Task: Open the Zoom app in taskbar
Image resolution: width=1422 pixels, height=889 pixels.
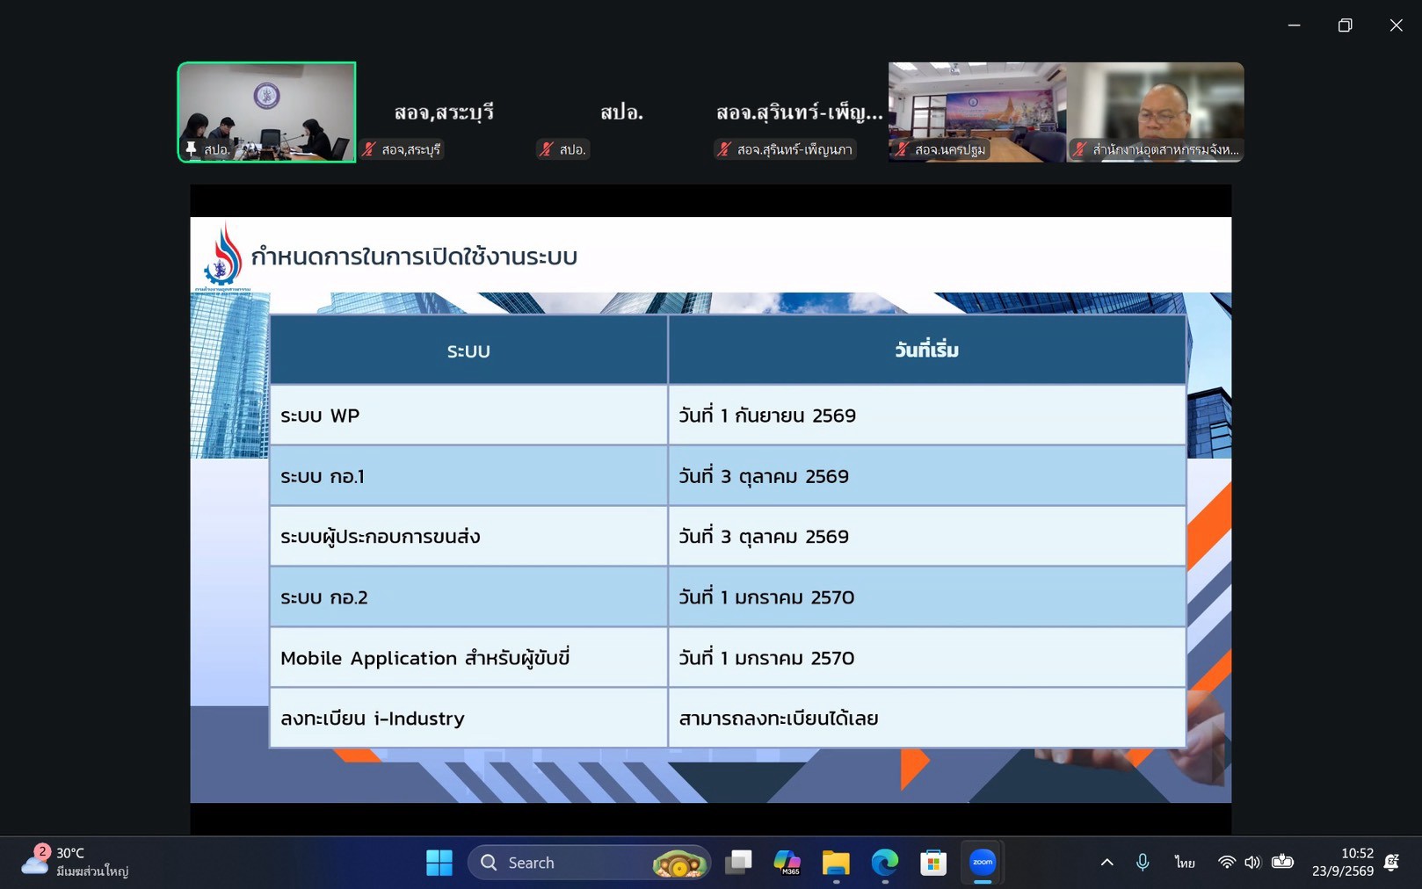Action: pos(982,863)
